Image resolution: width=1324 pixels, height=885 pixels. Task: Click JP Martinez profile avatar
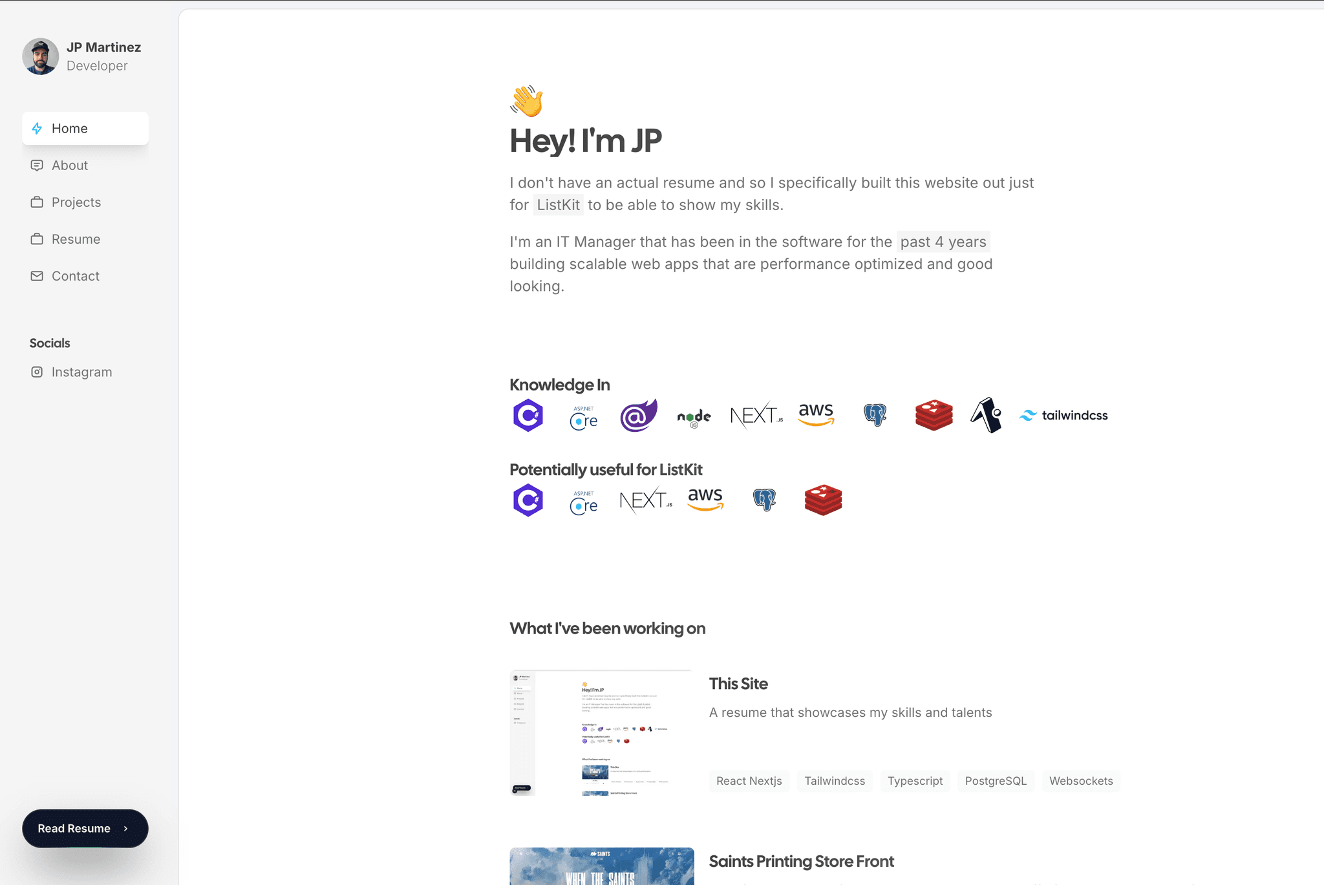pos(41,56)
